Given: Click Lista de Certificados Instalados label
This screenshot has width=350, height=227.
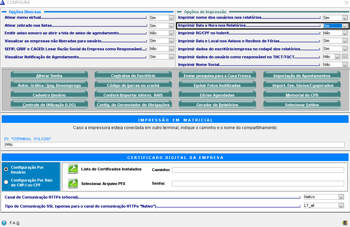Looking at the screenshot, I should tap(111, 169).
